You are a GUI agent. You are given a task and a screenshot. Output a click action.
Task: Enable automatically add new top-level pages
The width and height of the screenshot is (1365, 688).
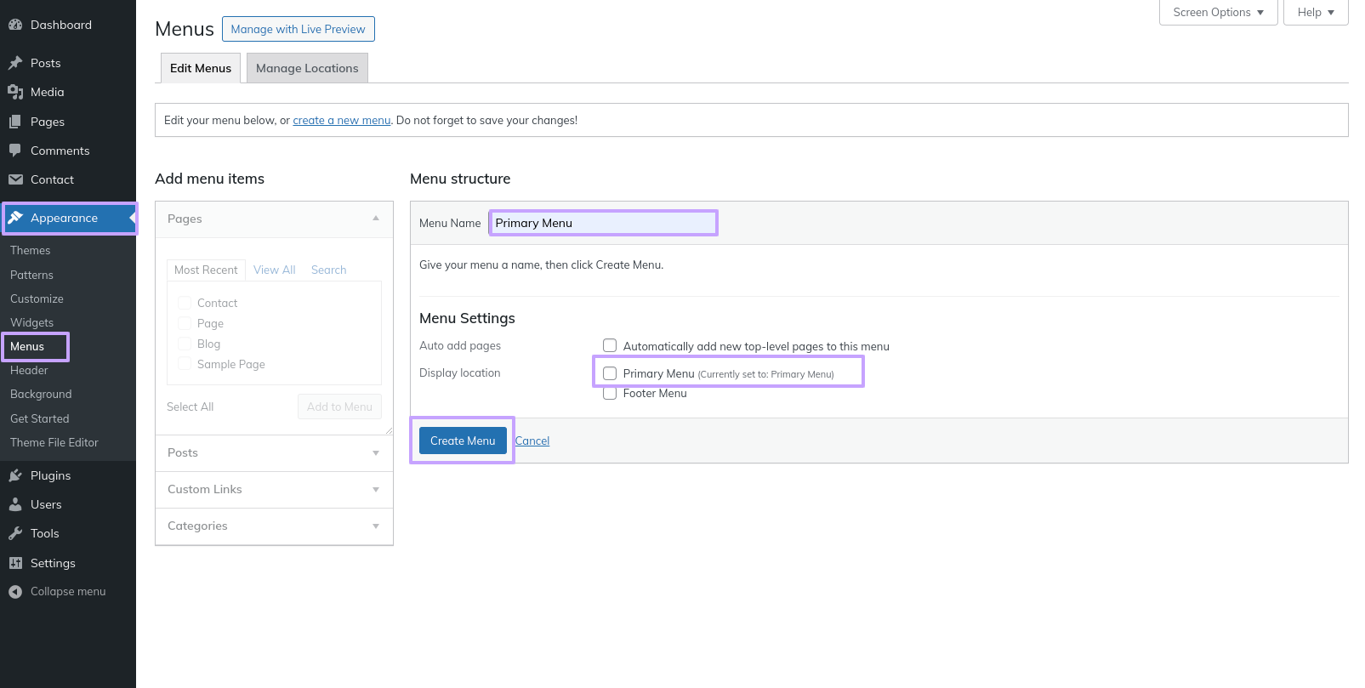(x=610, y=345)
